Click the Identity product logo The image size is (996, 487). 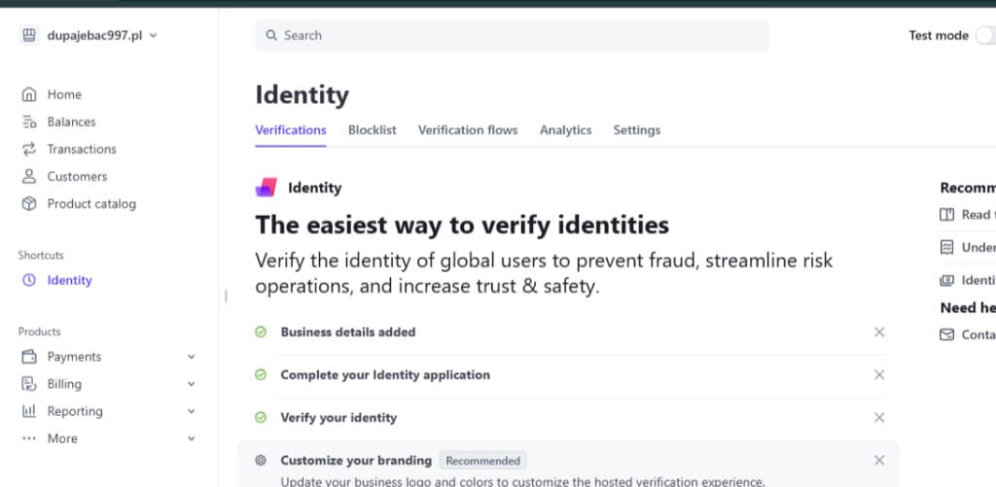pos(267,188)
